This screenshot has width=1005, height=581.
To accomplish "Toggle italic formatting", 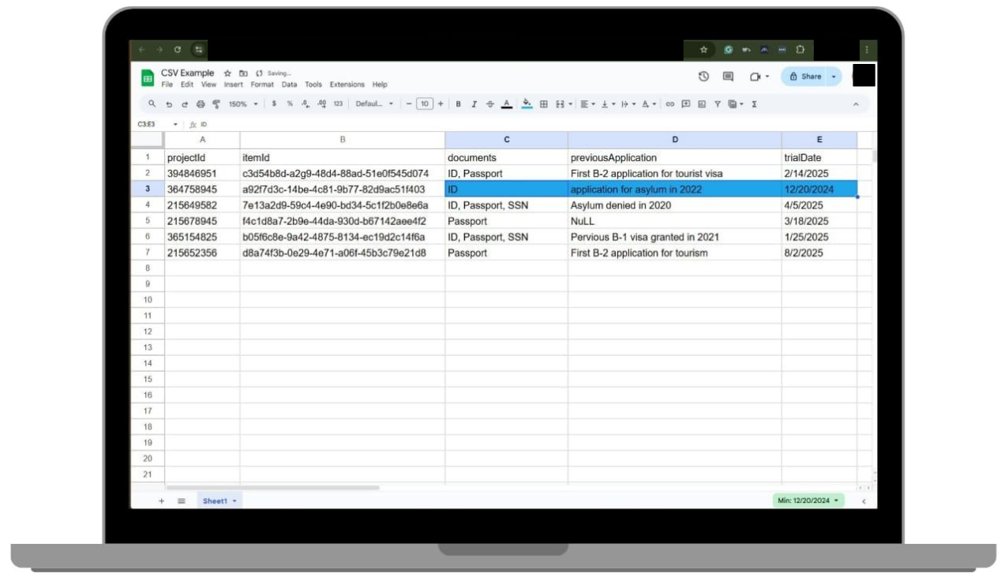I will click(474, 103).
